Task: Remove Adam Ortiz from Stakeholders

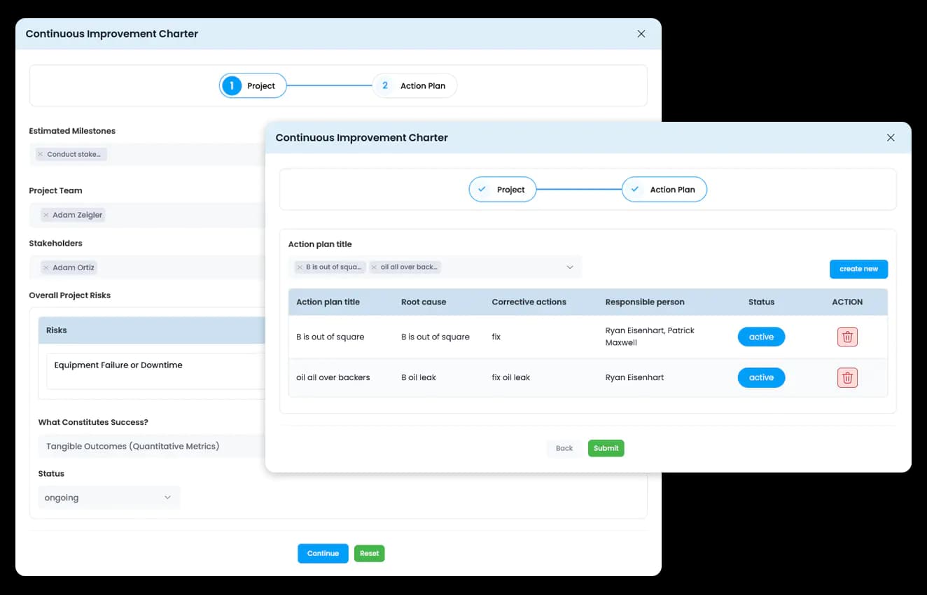Action: 46,267
